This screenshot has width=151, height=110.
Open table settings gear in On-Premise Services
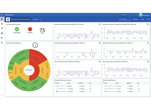click(55, 83)
